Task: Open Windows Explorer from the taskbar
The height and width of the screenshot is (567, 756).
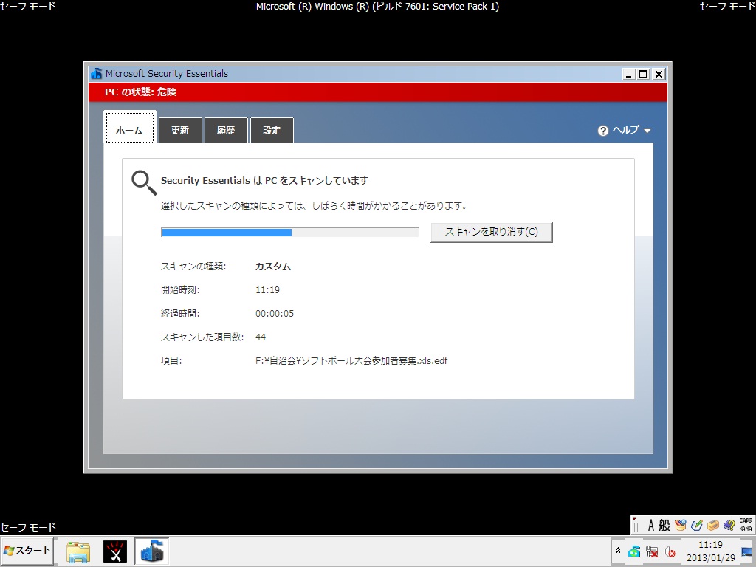Action: coord(78,551)
